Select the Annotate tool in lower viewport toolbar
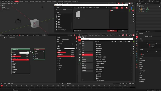 click(80, 57)
